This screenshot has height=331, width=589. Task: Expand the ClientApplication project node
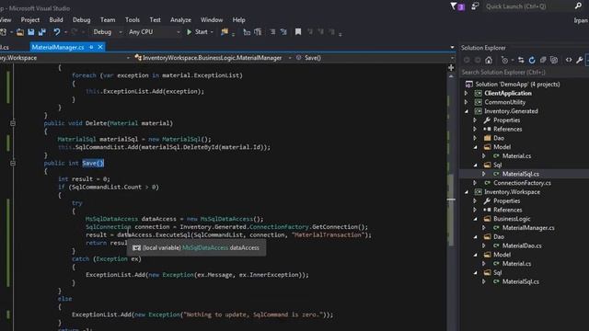pos(467,93)
